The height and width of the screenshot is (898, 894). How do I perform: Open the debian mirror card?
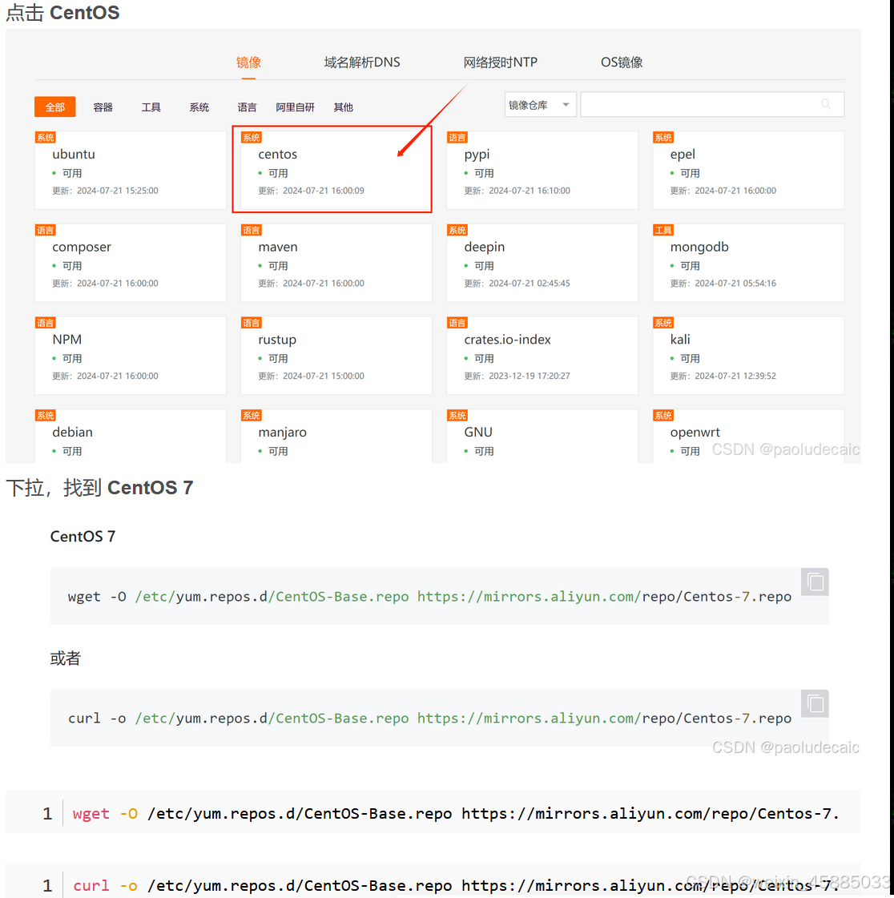tap(131, 436)
